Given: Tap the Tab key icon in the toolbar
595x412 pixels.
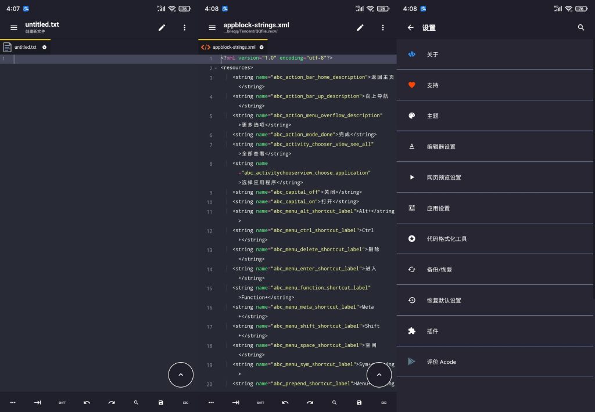Looking at the screenshot, I should (x=235, y=402).
